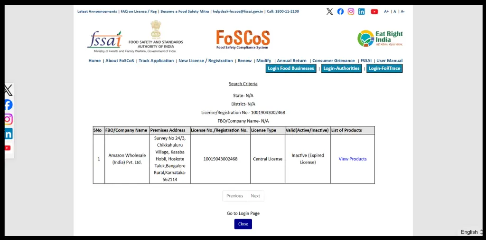The image size is (486, 240).
Task: Click the FoSCoS logo
Action: pyautogui.click(x=243, y=39)
